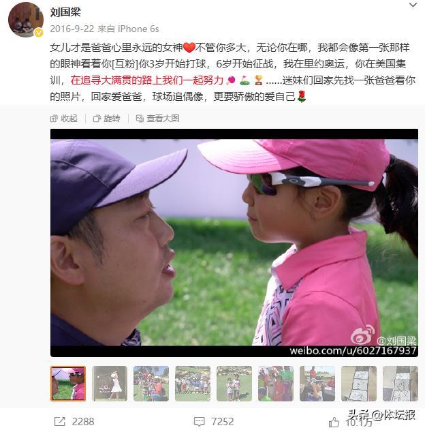Viewport: 425px width, 430px height.
Task: Select the first father-daughter thumbnail
Action: pos(68,384)
